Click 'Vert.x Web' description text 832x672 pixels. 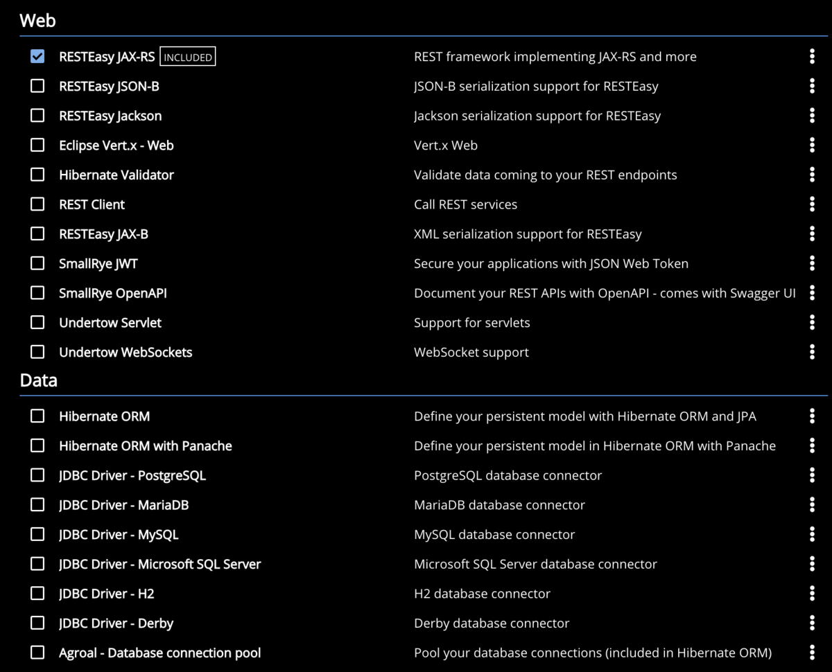(446, 145)
